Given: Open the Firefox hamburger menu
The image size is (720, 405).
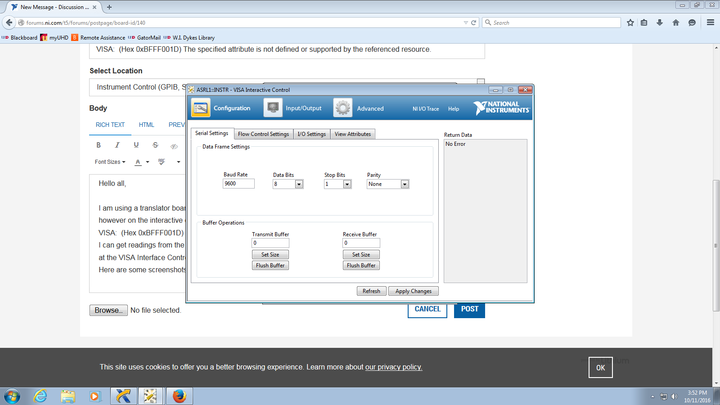Looking at the screenshot, I should pos(711,22).
